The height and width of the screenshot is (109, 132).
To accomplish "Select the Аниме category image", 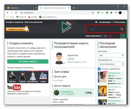I will pyautogui.click(x=43, y=77).
